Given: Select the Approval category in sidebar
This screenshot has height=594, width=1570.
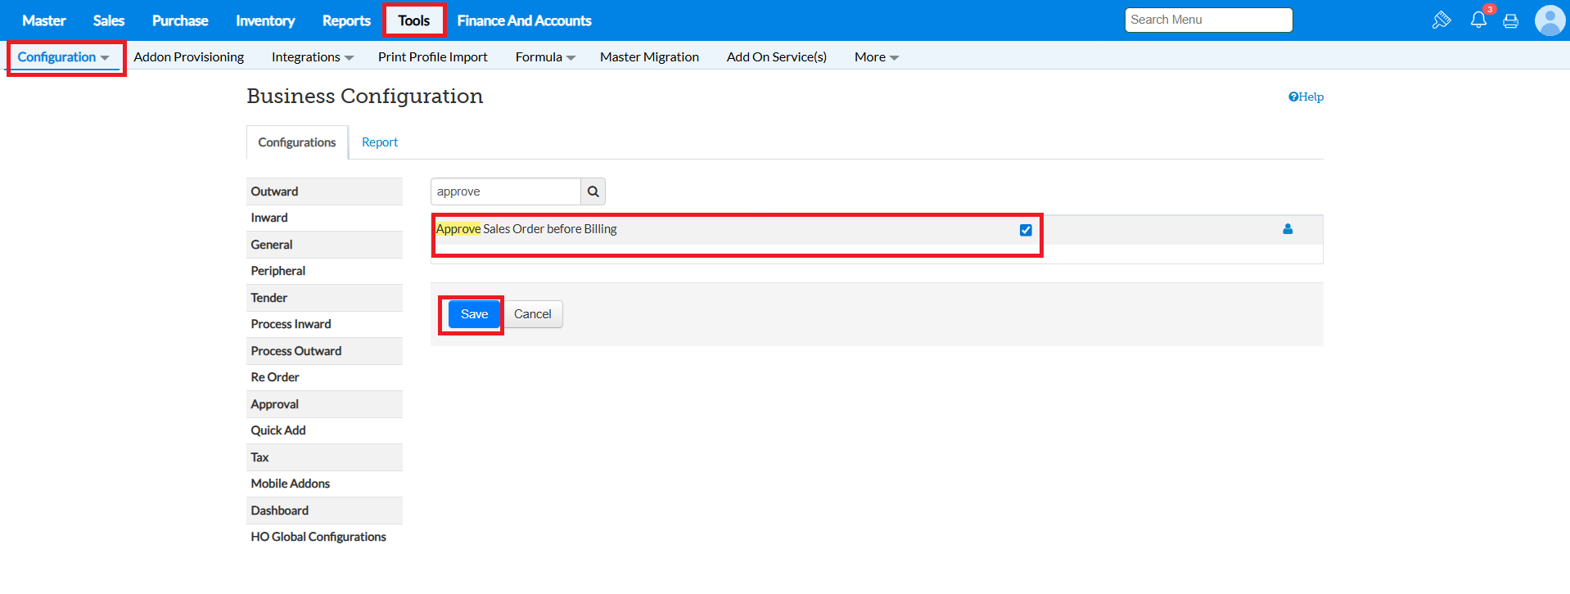Looking at the screenshot, I should tap(275, 404).
